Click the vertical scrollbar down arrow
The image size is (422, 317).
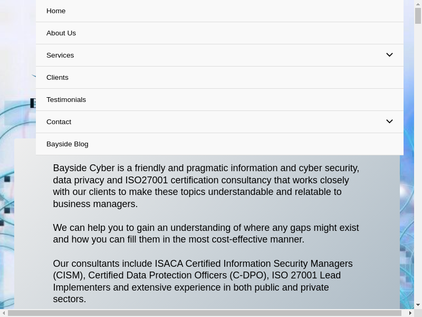point(418,305)
